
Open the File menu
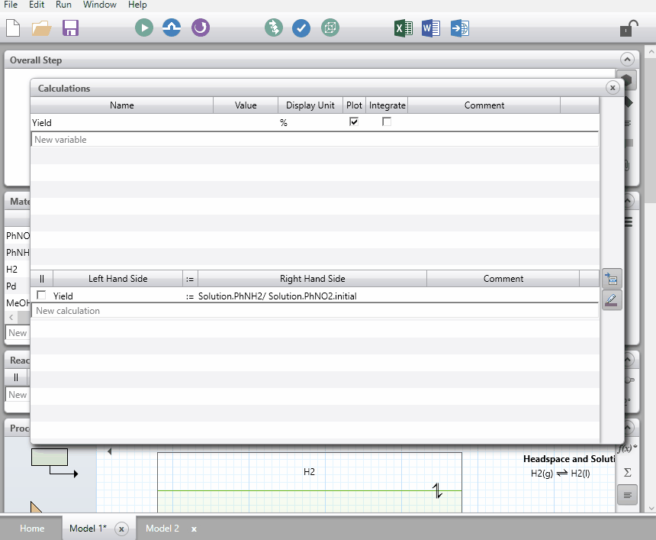(x=11, y=5)
